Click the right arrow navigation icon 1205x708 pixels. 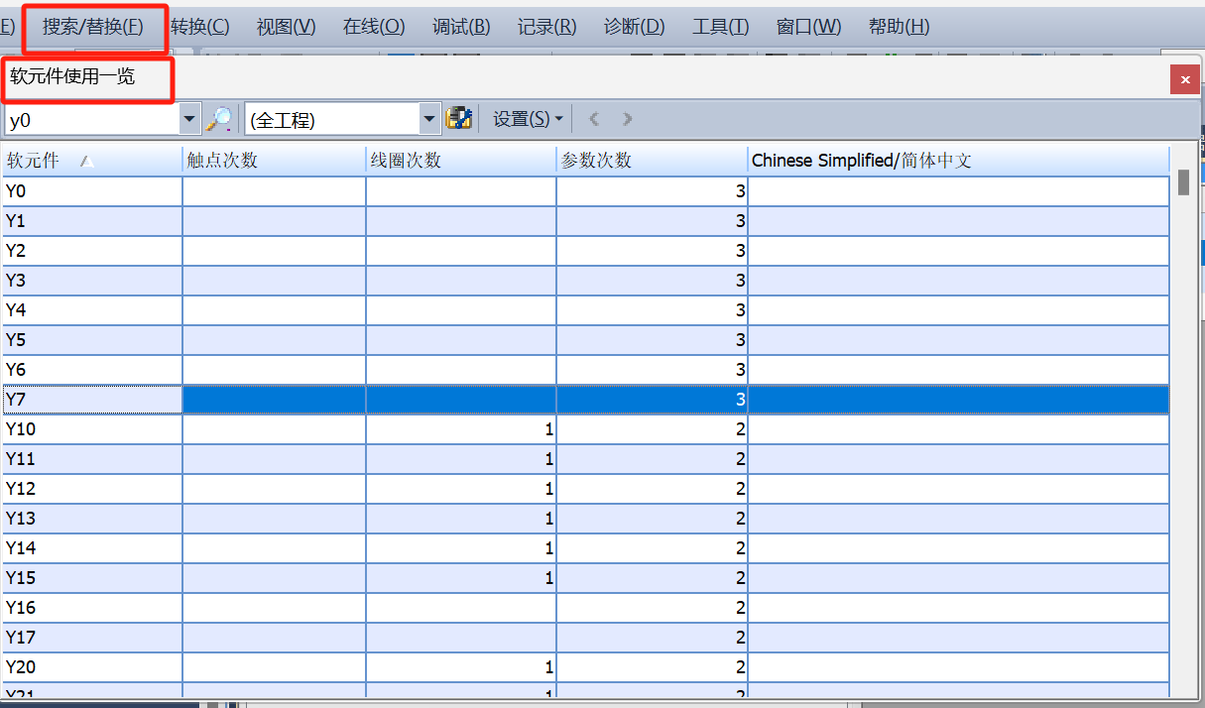627,119
